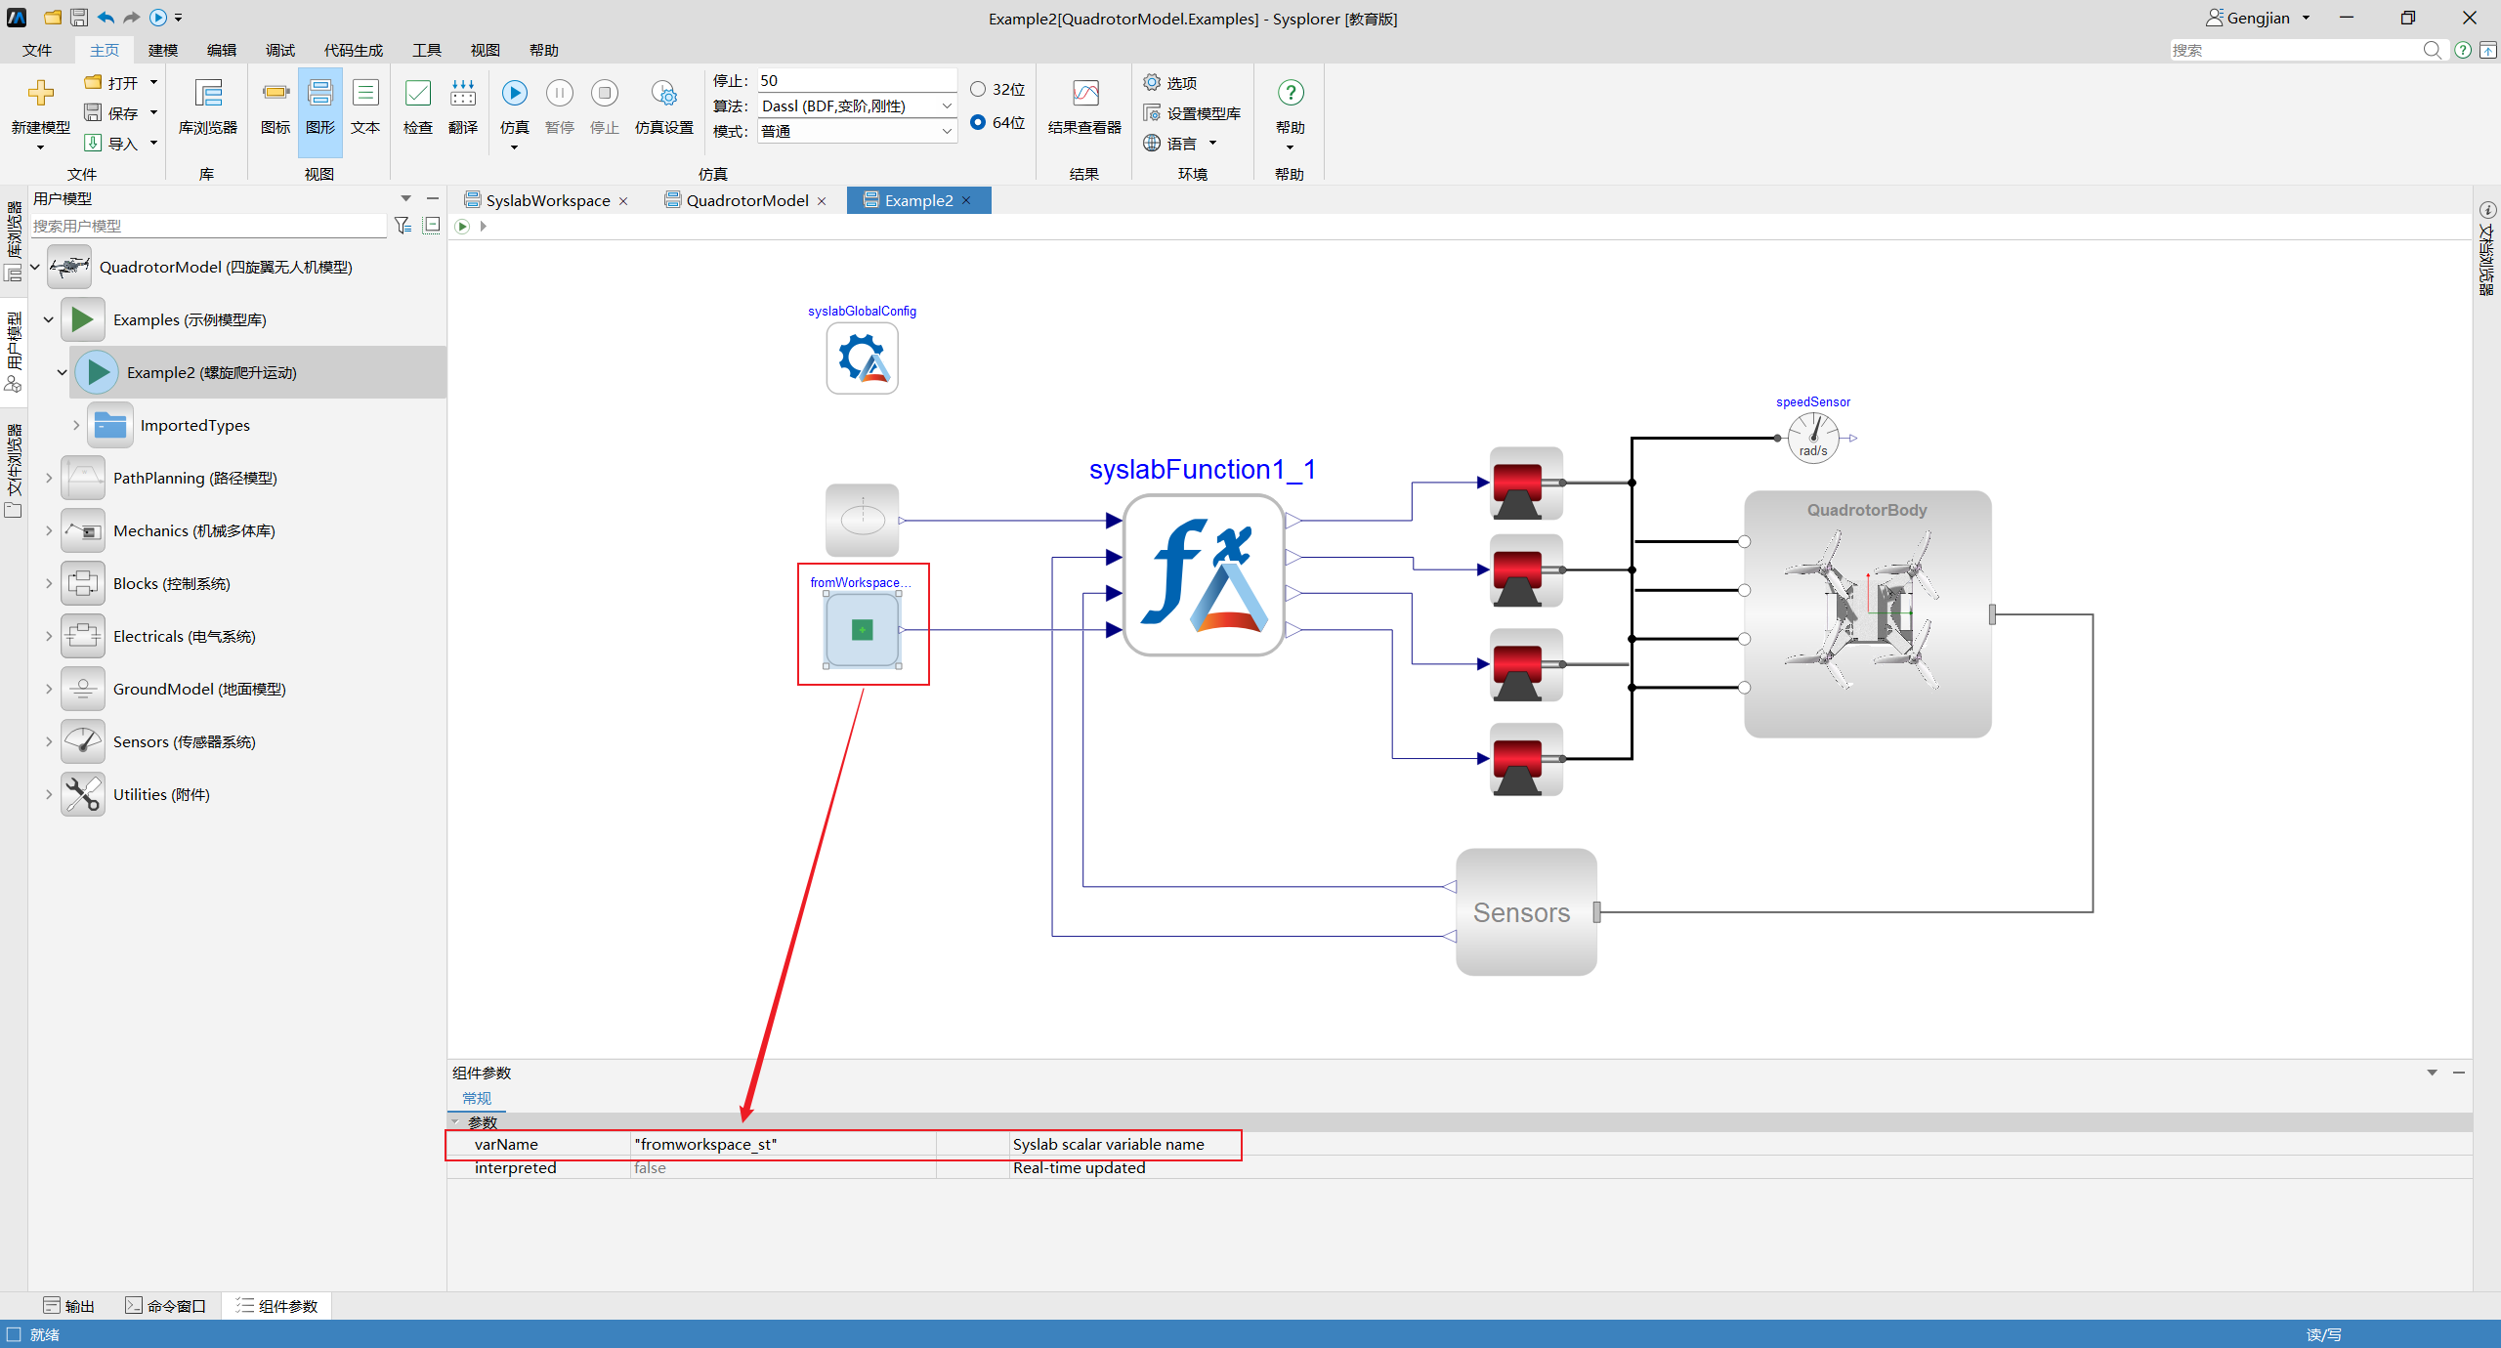Click the 停止 time input field
Viewport: 2501px width, 1348px height.
point(857,80)
